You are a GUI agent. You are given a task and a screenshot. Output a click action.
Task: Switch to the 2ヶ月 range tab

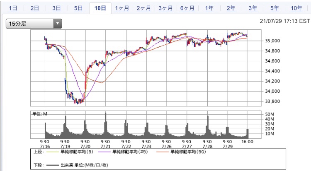(x=144, y=8)
